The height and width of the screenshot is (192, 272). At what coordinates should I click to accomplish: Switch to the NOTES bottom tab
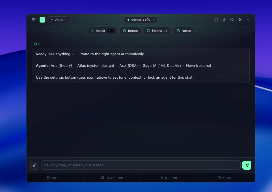click(55, 178)
